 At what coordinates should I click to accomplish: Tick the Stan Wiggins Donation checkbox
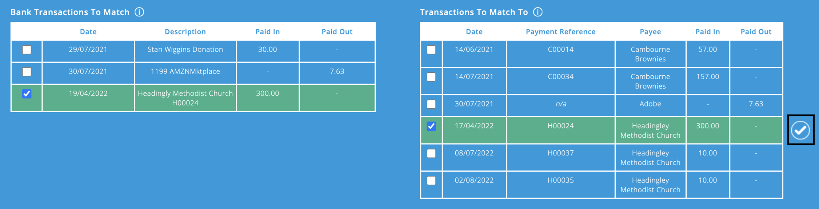pos(27,50)
